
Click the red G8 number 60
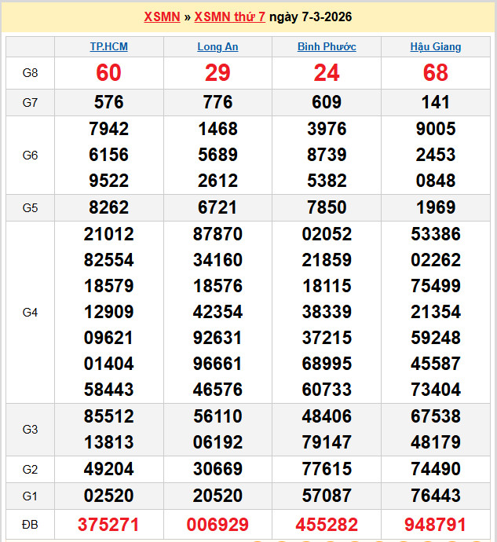[x=108, y=73]
